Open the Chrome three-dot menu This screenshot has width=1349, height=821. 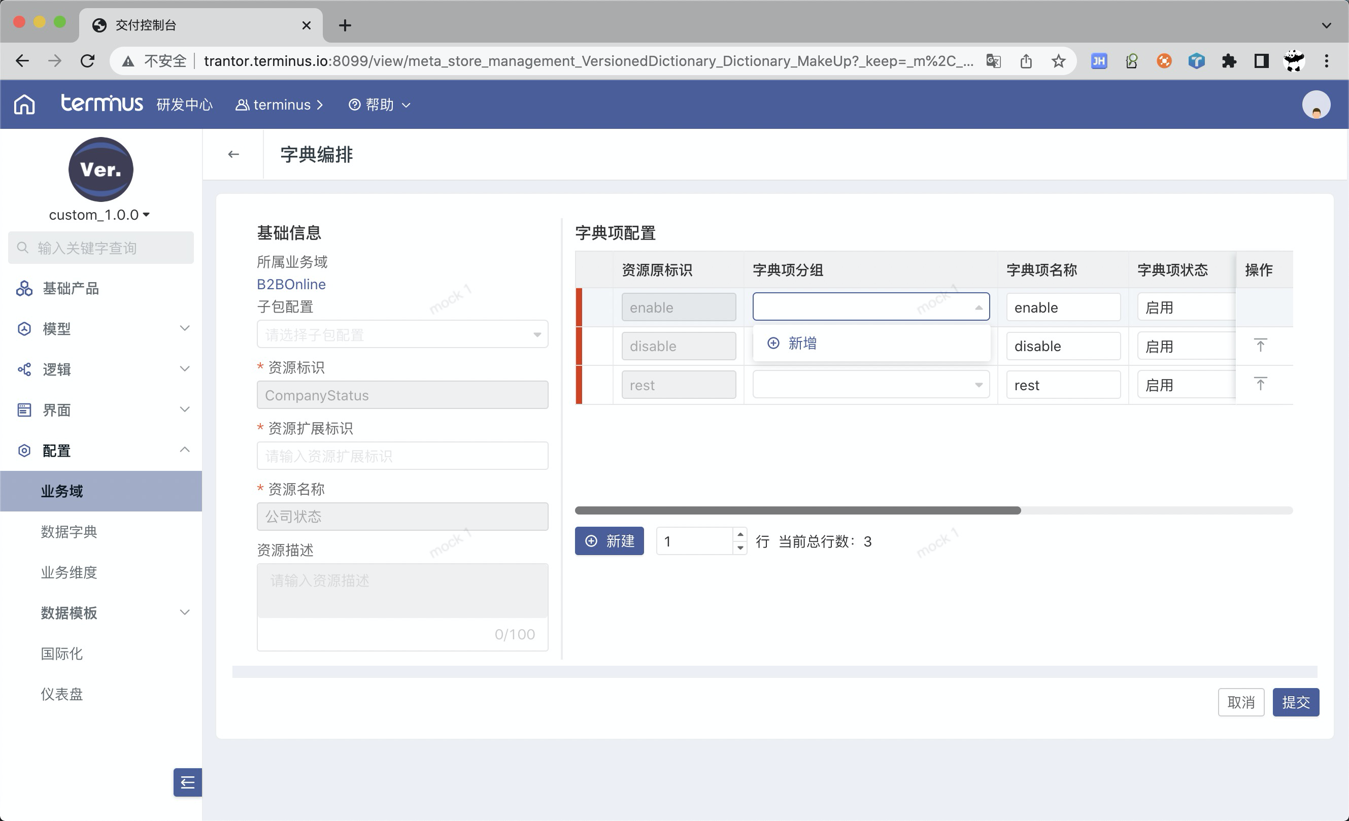[1327, 61]
